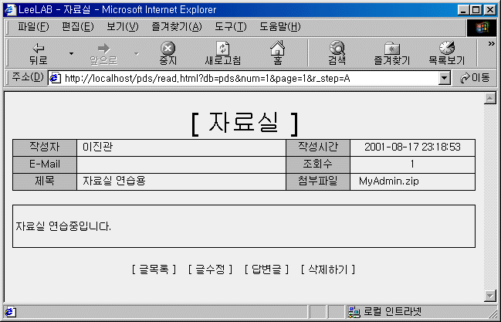Click the 글목록 link
This screenshot has width=501, height=322.
(154, 269)
